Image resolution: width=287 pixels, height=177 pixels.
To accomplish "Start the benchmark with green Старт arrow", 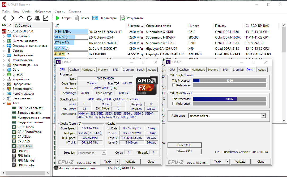I will click(63, 18).
